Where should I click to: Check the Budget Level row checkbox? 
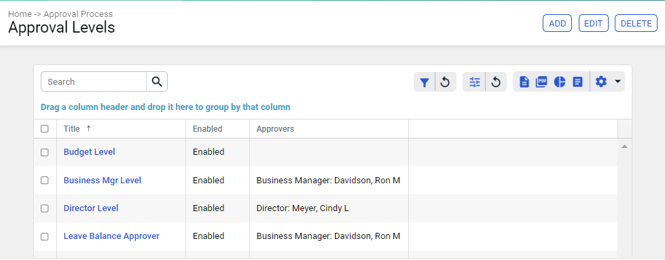(45, 152)
